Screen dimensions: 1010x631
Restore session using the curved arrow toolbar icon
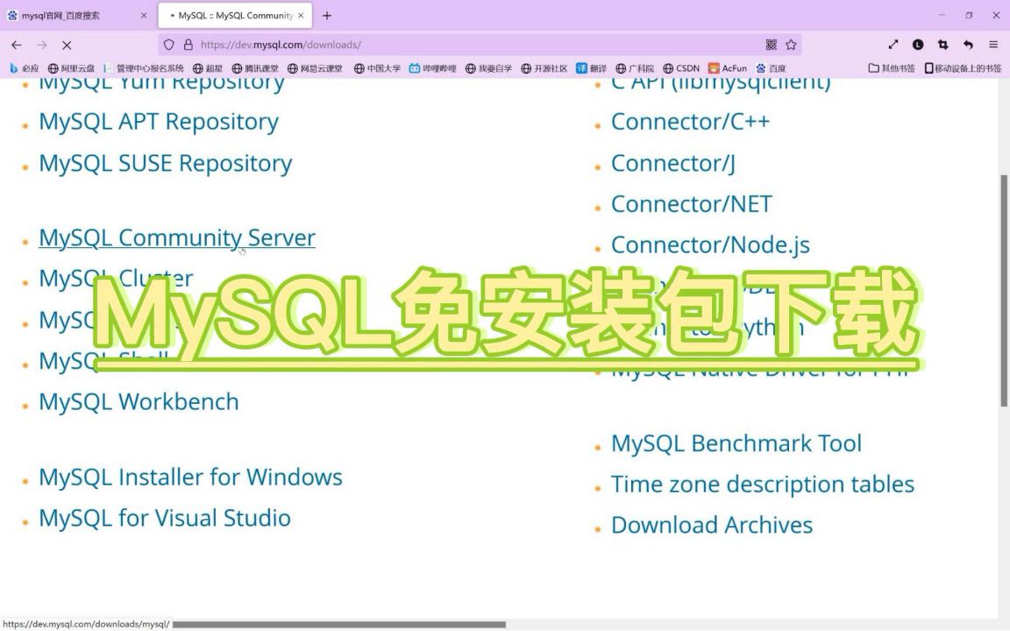point(968,44)
